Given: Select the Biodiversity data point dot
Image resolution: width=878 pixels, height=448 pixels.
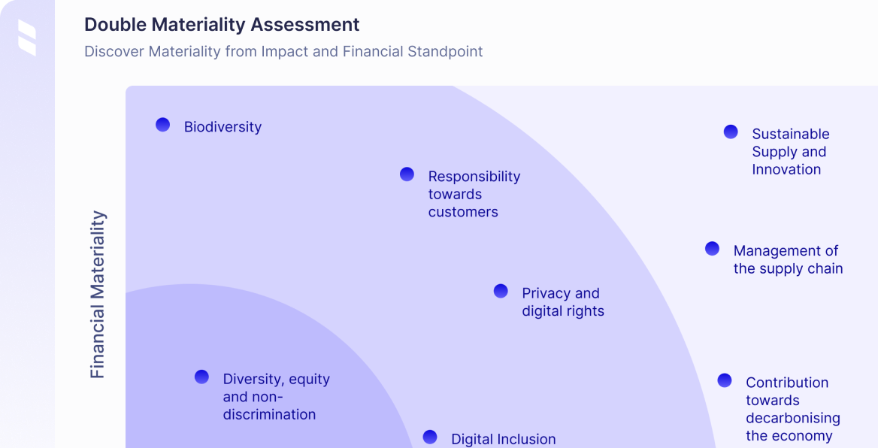Looking at the screenshot, I should 163,125.
